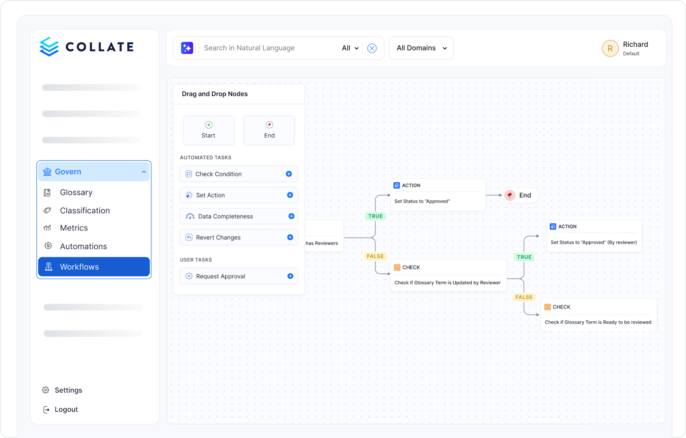Click the Check Condition task row

point(239,174)
